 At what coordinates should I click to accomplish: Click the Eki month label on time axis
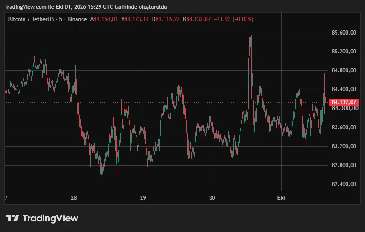click(x=281, y=198)
